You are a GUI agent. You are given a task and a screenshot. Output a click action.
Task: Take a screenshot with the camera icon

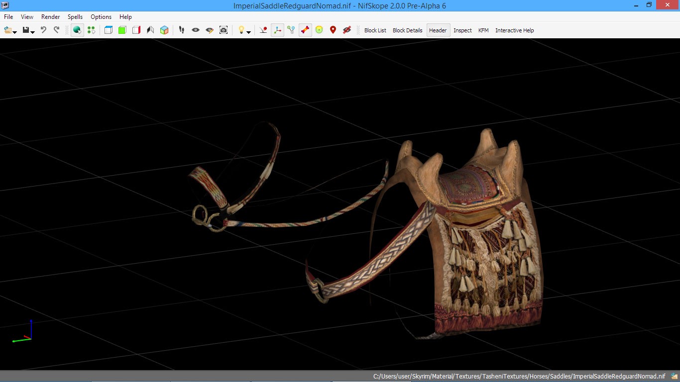(224, 30)
